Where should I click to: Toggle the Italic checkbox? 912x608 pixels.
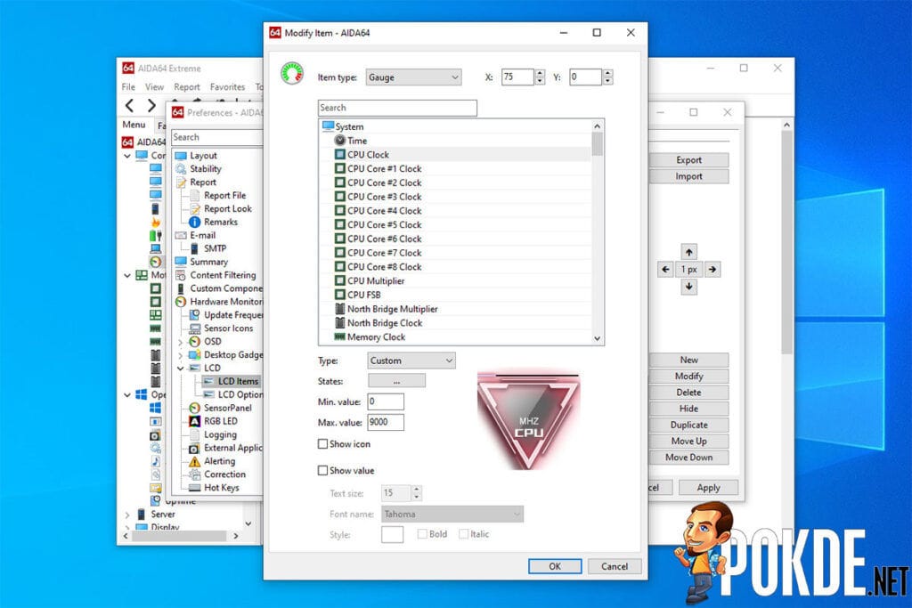463,534
